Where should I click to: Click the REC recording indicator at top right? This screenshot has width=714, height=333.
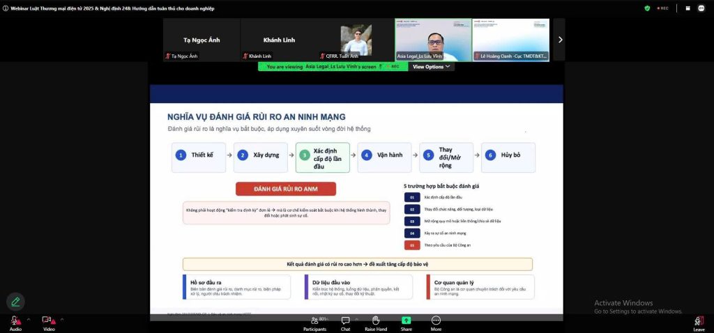[662, 8]
